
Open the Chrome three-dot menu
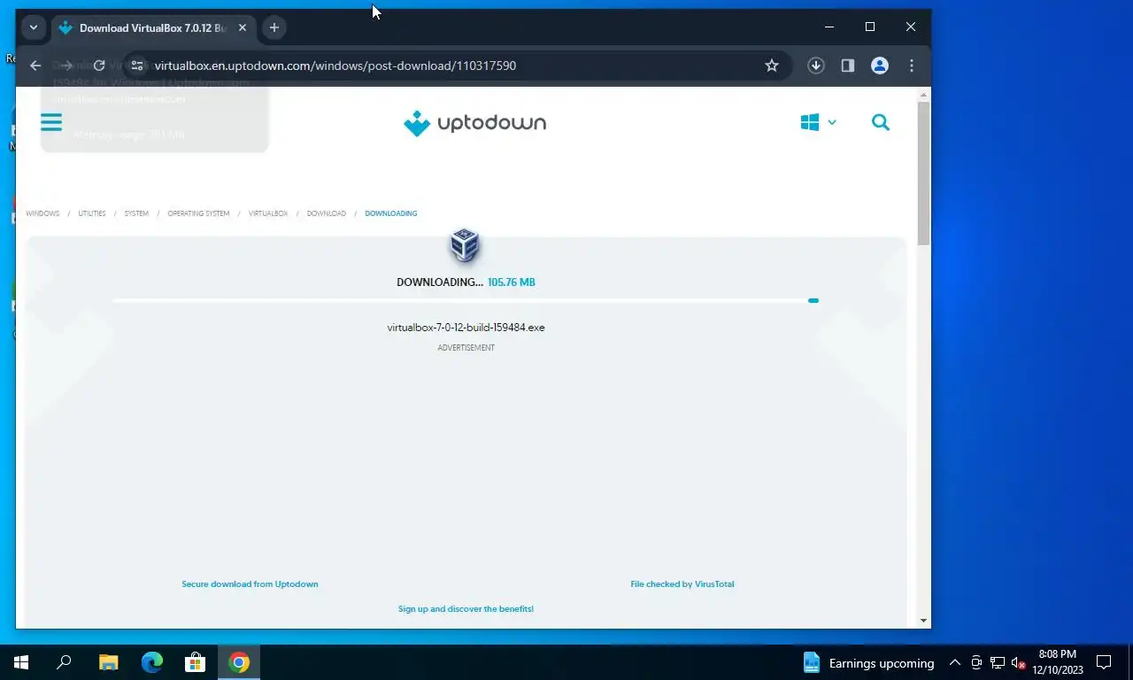[912, 66]
